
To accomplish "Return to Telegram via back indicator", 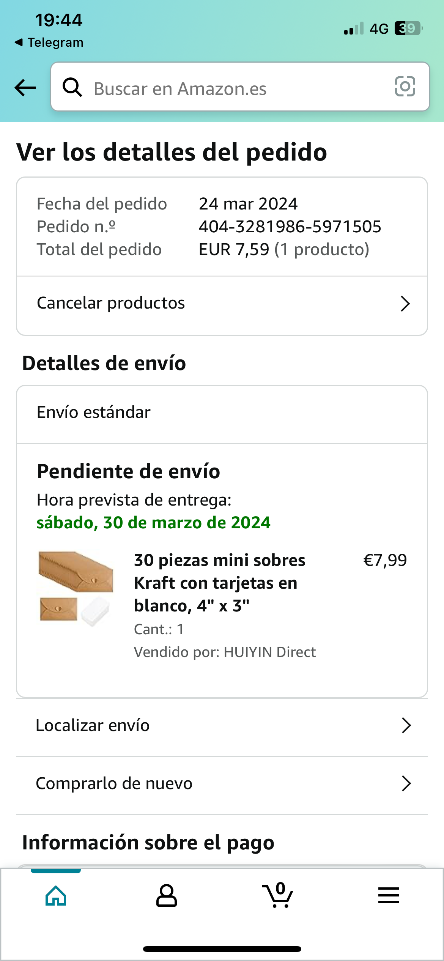I will pos(49,42).
